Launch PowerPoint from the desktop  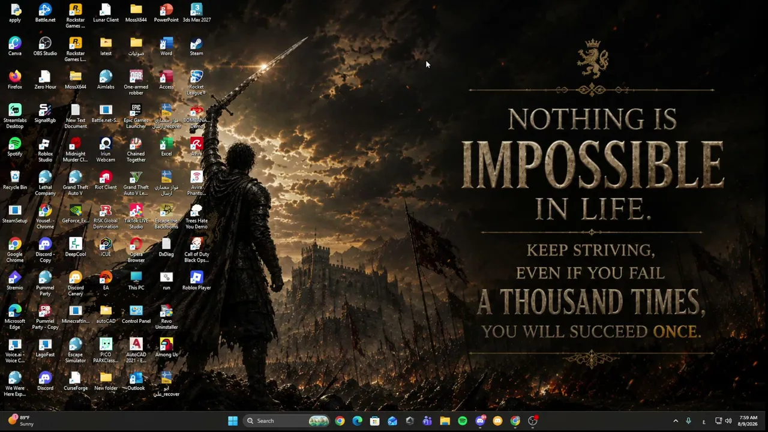point(166,13)
